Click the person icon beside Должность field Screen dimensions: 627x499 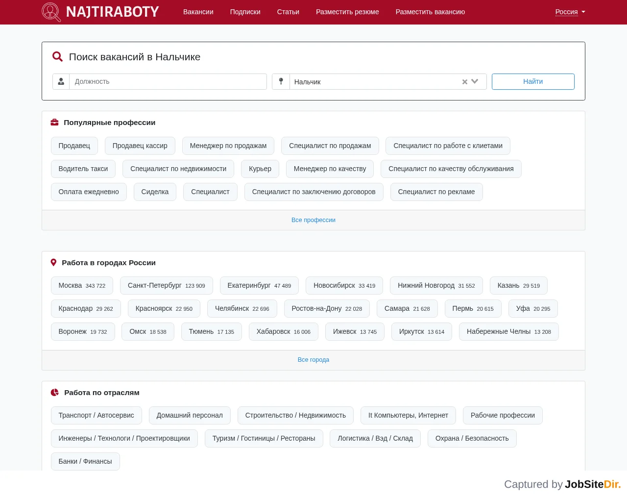coord(61,82)
